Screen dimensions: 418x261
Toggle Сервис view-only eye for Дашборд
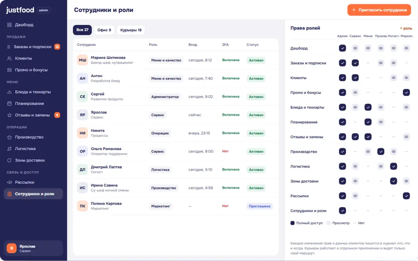[x=355, y=48]
